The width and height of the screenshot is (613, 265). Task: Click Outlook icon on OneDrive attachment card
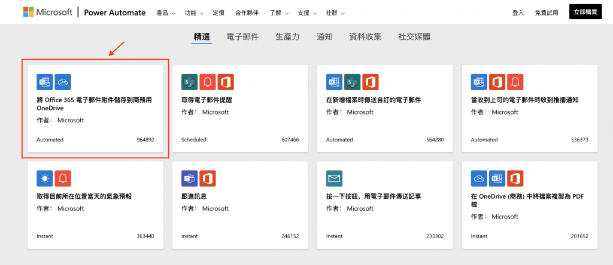44,82
